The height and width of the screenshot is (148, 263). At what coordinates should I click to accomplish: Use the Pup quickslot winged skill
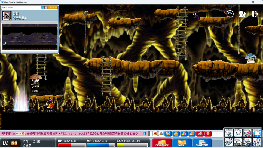click(257, 133)
